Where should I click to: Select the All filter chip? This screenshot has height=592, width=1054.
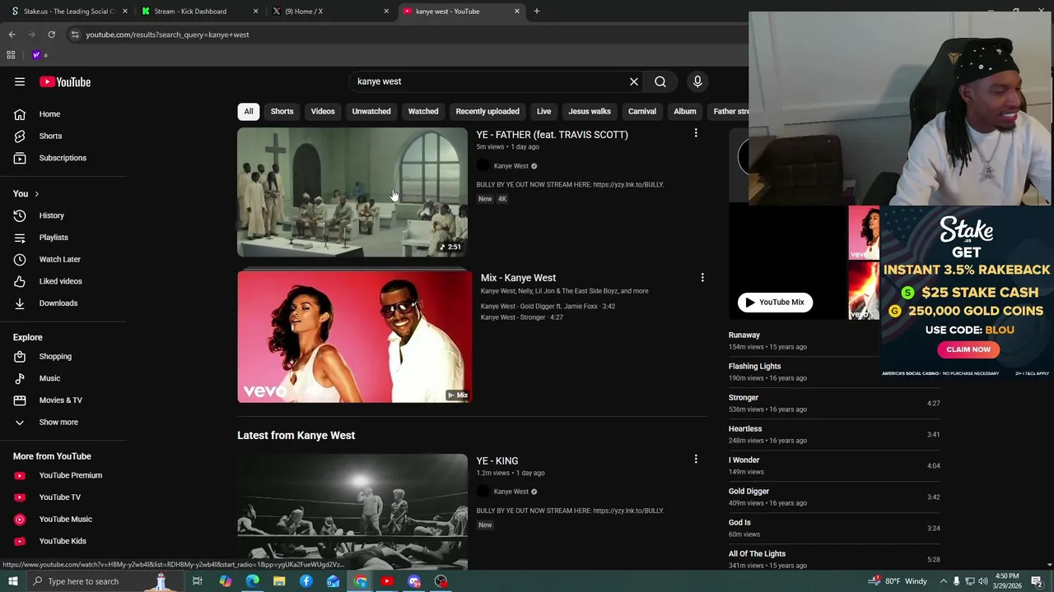[x=249, y=111]
